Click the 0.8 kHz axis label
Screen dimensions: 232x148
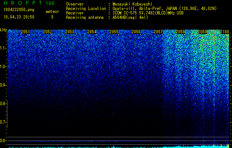pyautogui.click(x=3, y=104)
